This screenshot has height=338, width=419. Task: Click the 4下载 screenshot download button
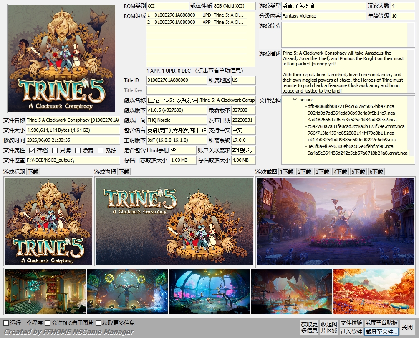(x=340, y=172)
